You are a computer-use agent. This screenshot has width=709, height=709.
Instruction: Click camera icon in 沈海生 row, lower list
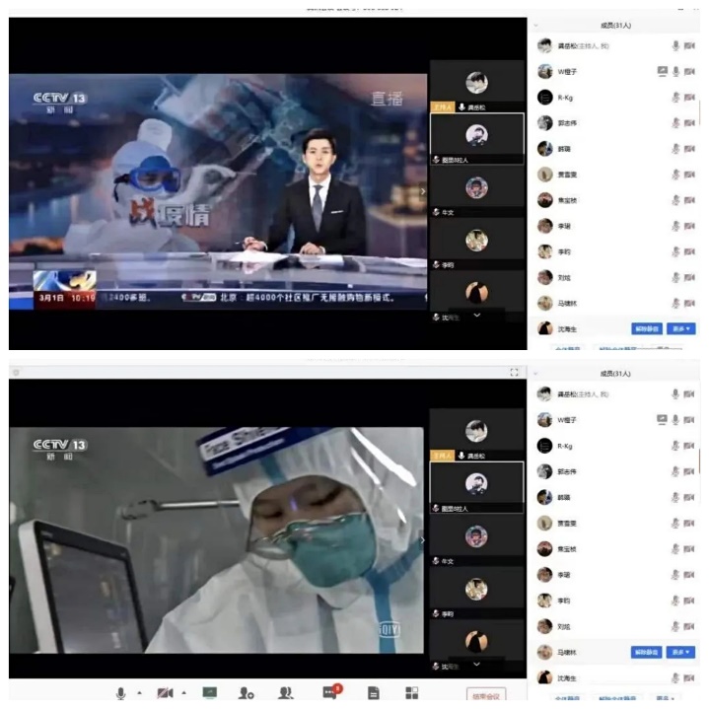(x=689, y=677)
